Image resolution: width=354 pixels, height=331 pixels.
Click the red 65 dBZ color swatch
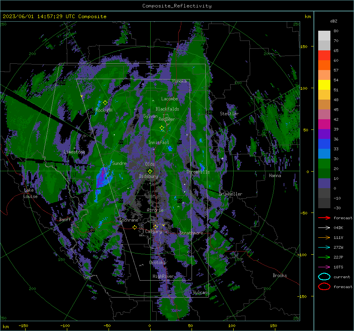[324, 55]
